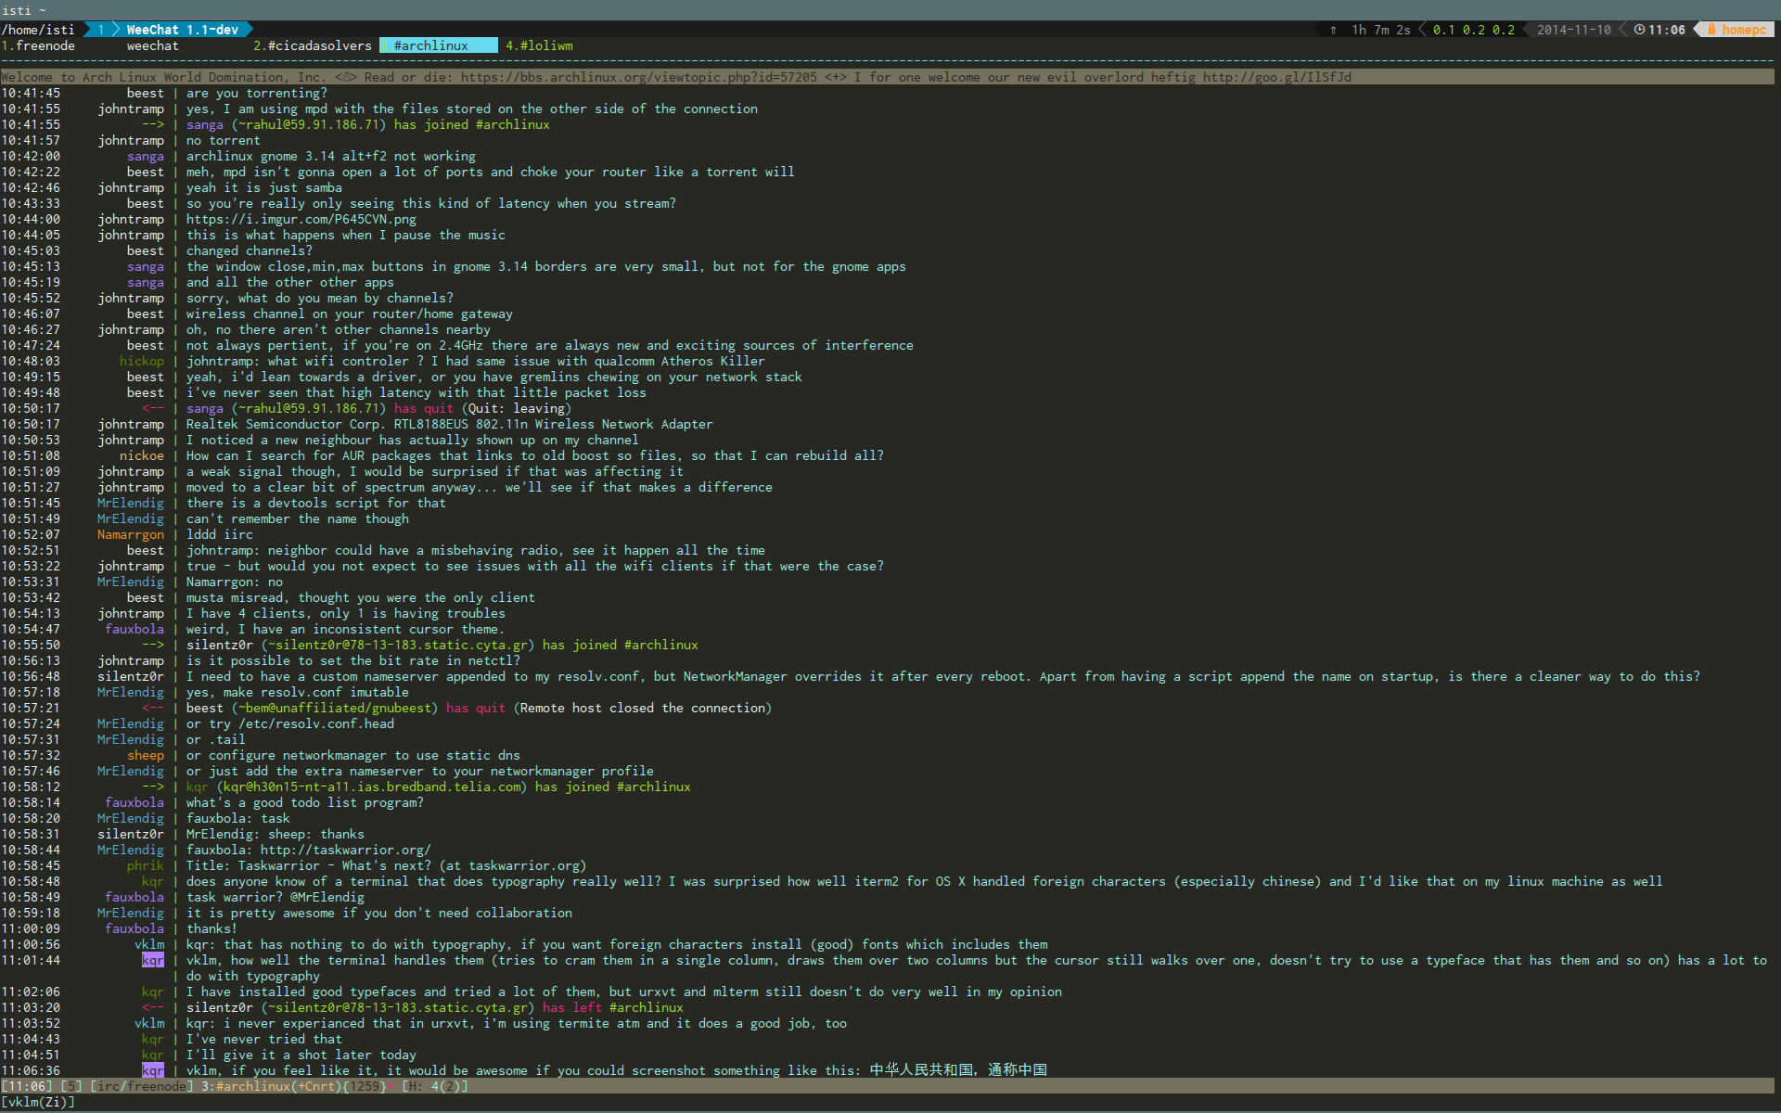Click the 'isti ~' terminal window title

(23, 10)
